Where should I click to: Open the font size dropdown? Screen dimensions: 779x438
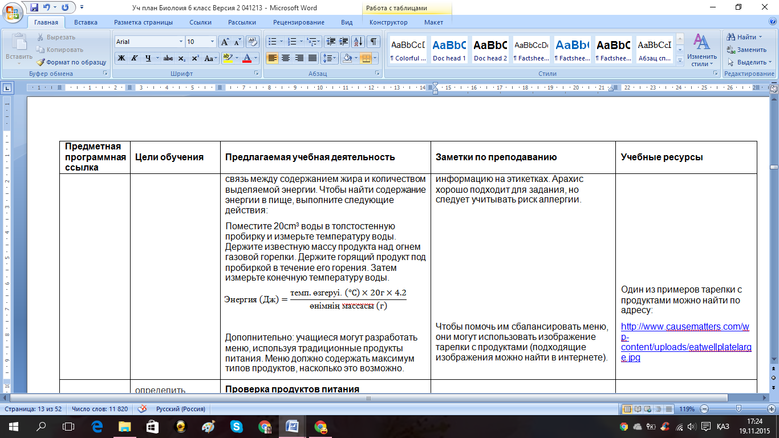[x=213, y=42]
